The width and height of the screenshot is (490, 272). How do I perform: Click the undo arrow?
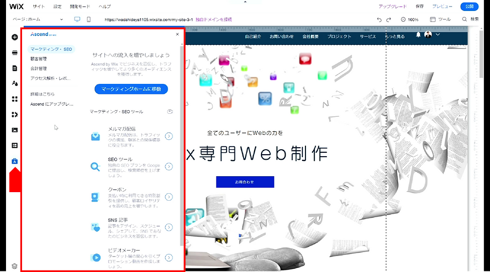click(379, 19)
